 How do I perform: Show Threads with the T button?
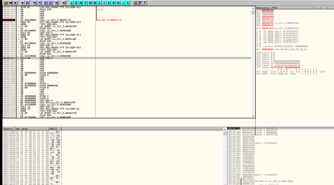coord(86,3)
